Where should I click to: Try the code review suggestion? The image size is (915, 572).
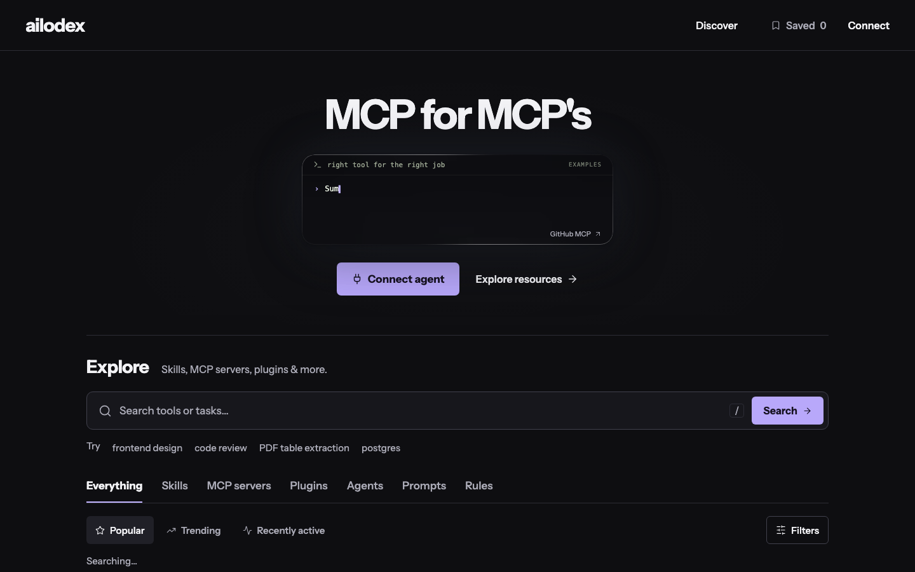tap(220, 448)
